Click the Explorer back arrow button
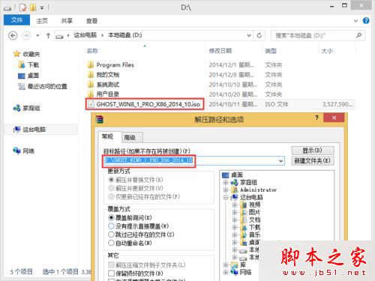Viewport: 375px width, 281px height. pos(13,36)
